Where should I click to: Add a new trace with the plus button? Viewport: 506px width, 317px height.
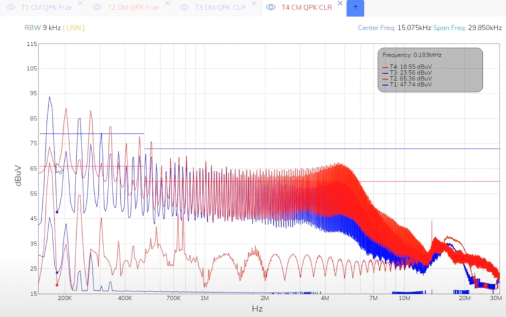[355, 7]
